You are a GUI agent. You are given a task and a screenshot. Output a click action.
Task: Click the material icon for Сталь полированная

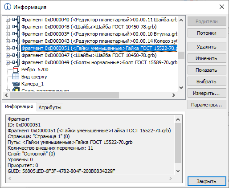coord(16,90)
